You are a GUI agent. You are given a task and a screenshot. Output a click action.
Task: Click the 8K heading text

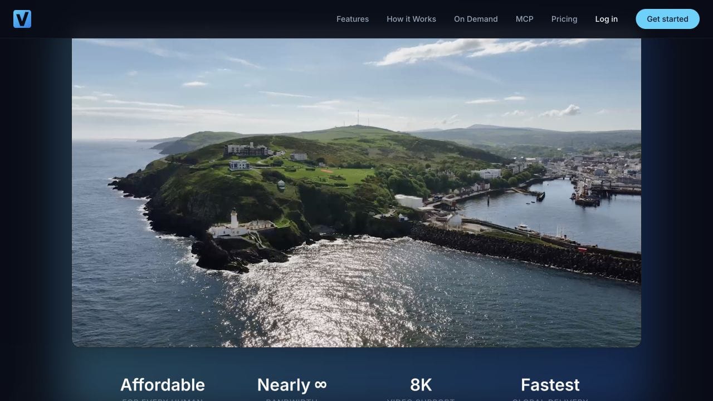(421, 385)
